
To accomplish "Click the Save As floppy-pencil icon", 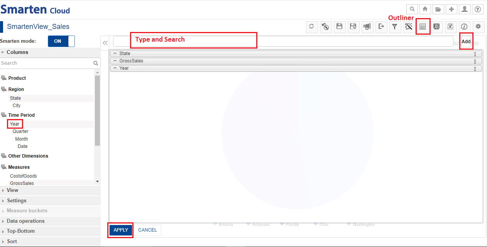I will tap(353, 27).
